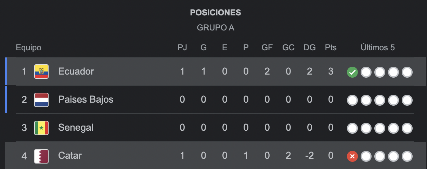Click Ecuador's green win checkmark icon
Screen dimensions: 427x169
(352, 72)
